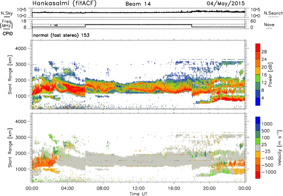Viewport: 283px width, 196px height.
Task: Click the 'Freq. [MHz]' axis label
Action: click(6, 24)
